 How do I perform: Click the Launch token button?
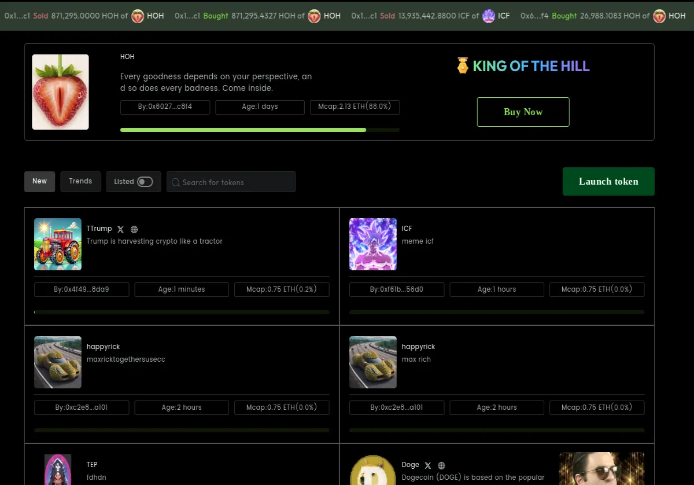point(608,181)
